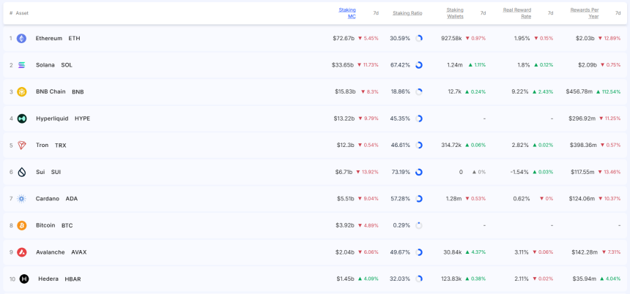Click Hyperliquid's staking ratio ring indicator

[419, 118]
